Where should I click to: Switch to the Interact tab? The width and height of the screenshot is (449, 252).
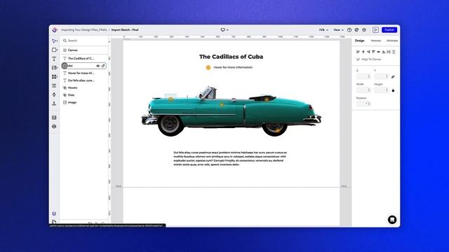point(376,41)
